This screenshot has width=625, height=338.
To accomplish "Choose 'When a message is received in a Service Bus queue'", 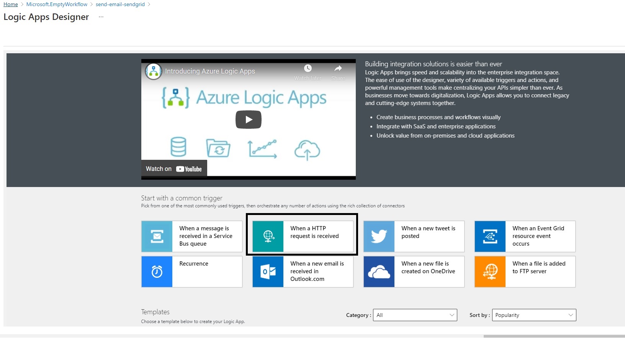I will pyautogui.click(x=192, y=236).
